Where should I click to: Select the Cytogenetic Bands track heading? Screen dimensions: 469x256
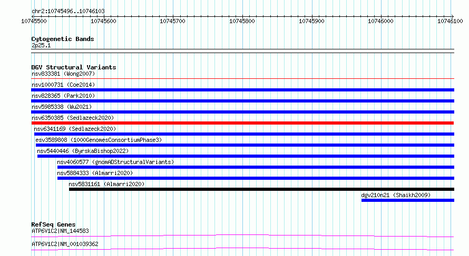63,39
